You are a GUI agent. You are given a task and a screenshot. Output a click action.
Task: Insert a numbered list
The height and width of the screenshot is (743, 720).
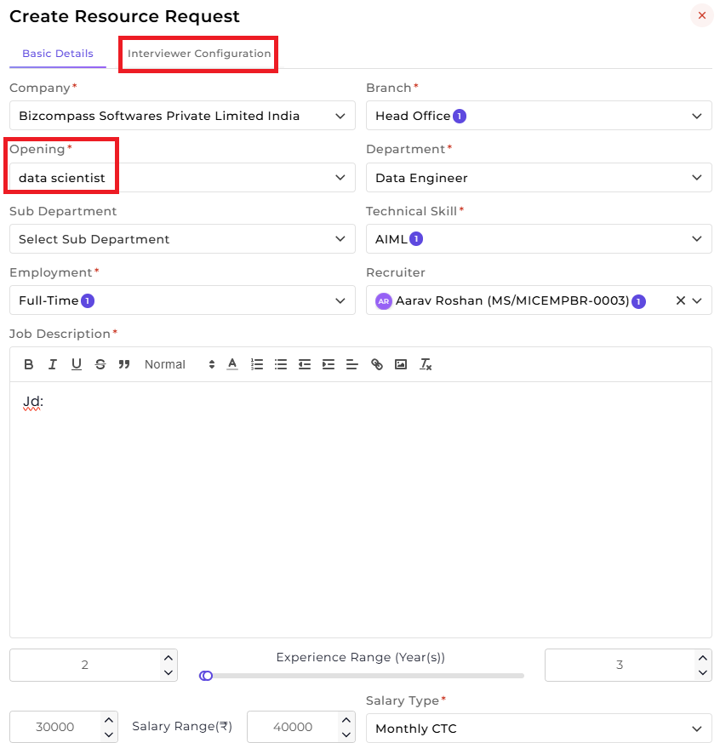click(x=257, y=364)
